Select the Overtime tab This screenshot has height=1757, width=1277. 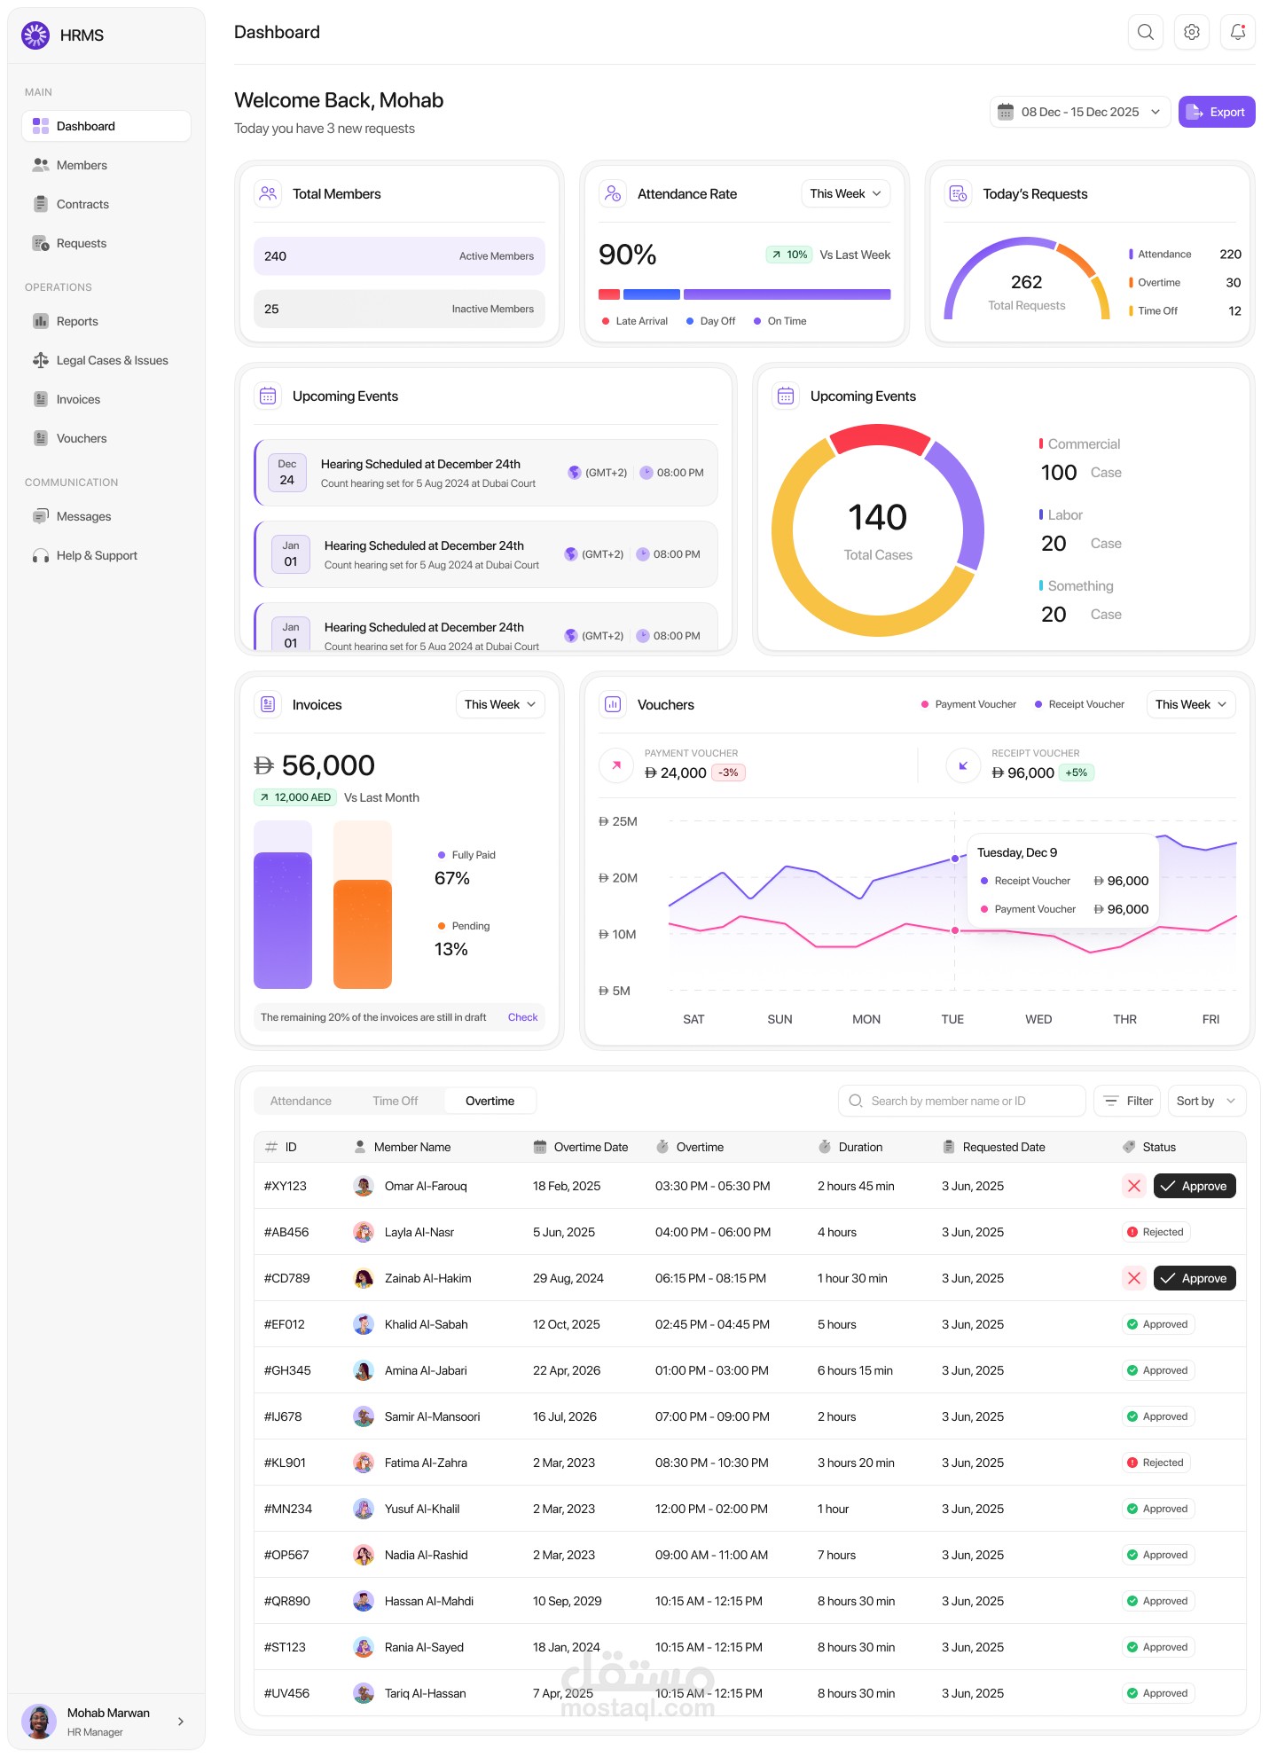[490, 1101]
